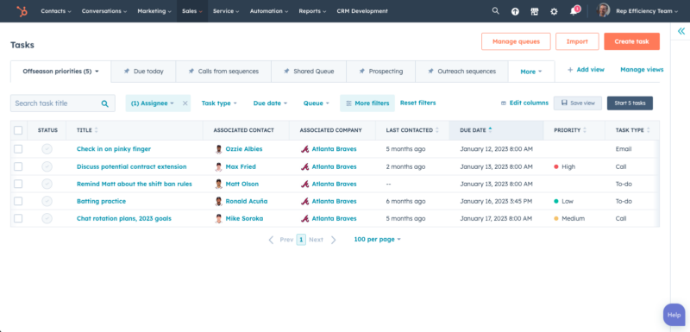The height and width of the screenshot is (332, 690).
Task: Sort by Priority column arrows
Action: click(585, 130)
